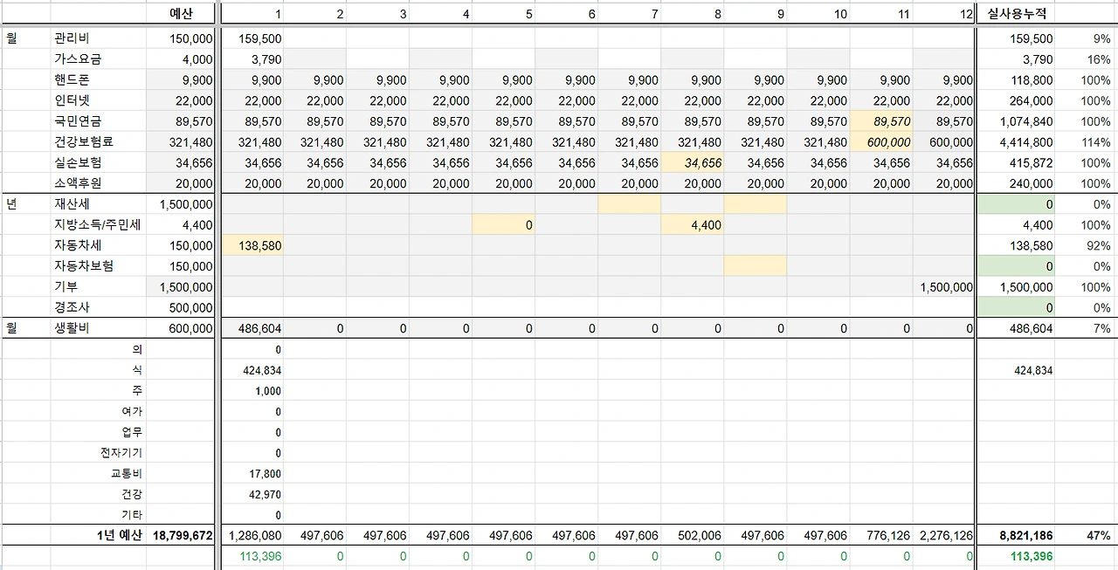Image resolution: width=1118 pixels, height=570 pixels.
Task: Select the 실사용누적 column header cell
Action: 1016,14
